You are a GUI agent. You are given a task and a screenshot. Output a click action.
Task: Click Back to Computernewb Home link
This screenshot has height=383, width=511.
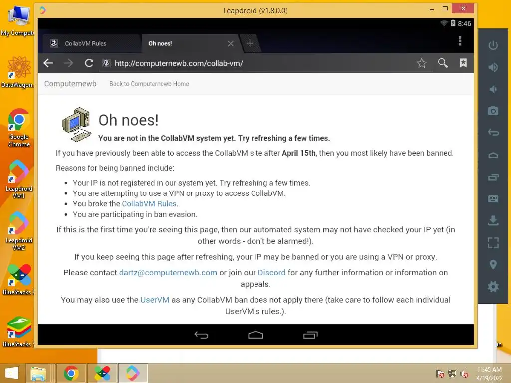[149, 84]
